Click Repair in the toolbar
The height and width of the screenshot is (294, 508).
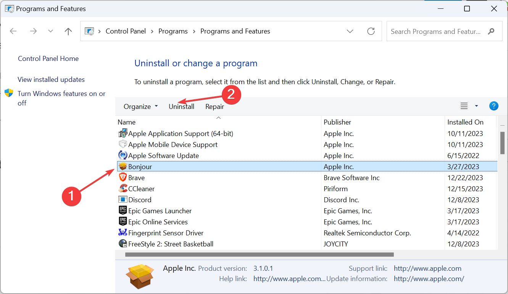(x=215, y=107)
